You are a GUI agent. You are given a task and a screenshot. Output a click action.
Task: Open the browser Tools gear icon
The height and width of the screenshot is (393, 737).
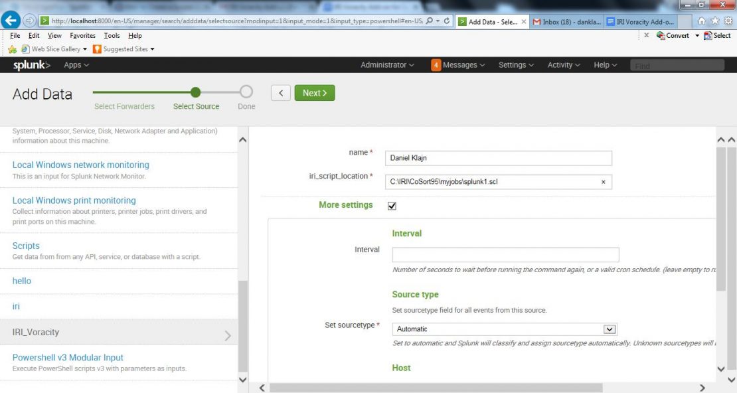[x=728, y=21]
